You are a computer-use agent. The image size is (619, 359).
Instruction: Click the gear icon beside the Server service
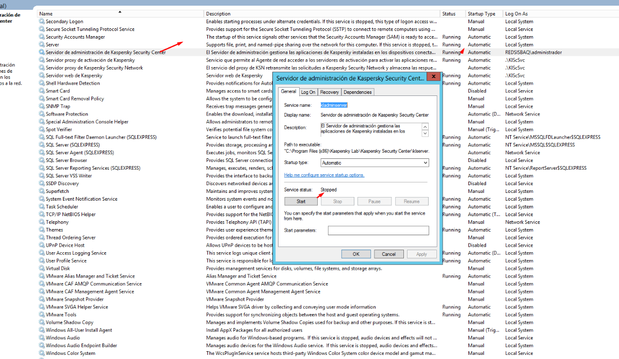tap(42, 45)
